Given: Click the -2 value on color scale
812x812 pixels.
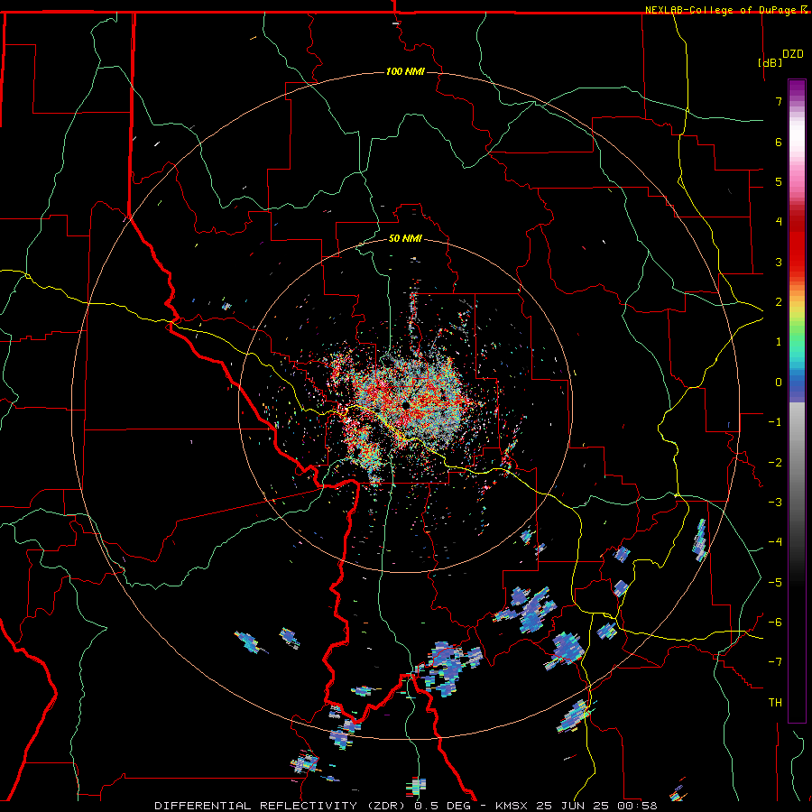Looking at the screenshot, I should (775, 463).
